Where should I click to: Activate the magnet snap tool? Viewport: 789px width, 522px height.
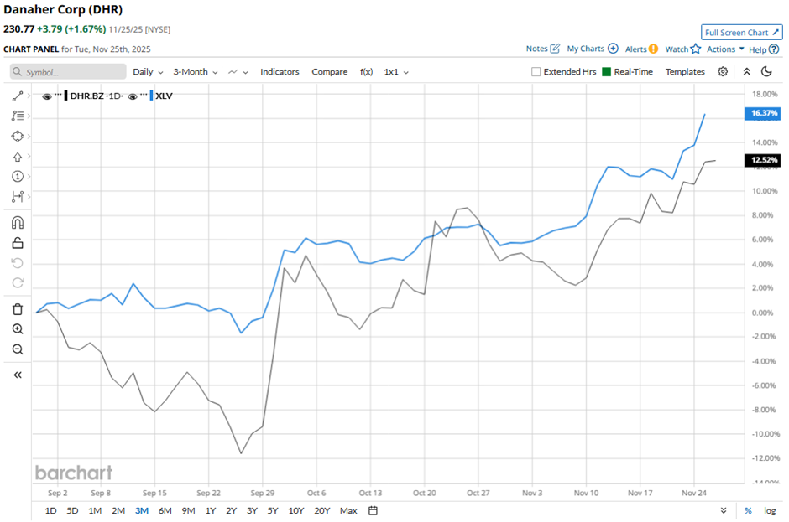click(x=18, y=223)
